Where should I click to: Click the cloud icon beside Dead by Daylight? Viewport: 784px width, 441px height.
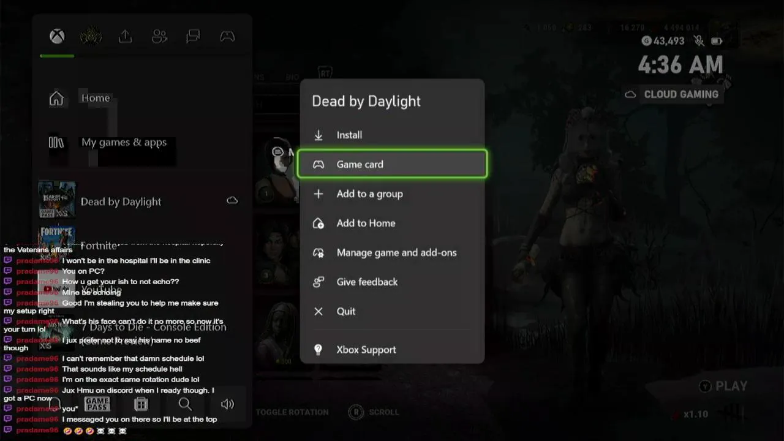[x=232, y=200]
